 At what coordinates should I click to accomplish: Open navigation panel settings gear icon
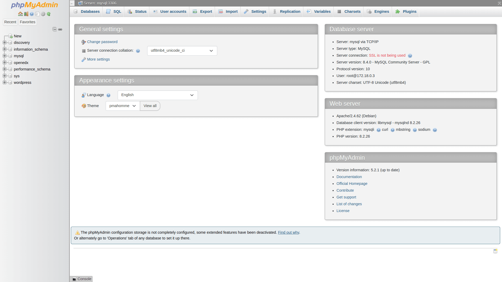43,14
